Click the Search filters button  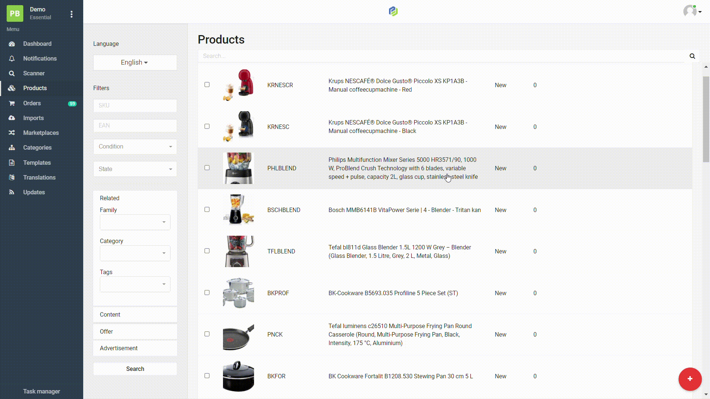(135, 369)
